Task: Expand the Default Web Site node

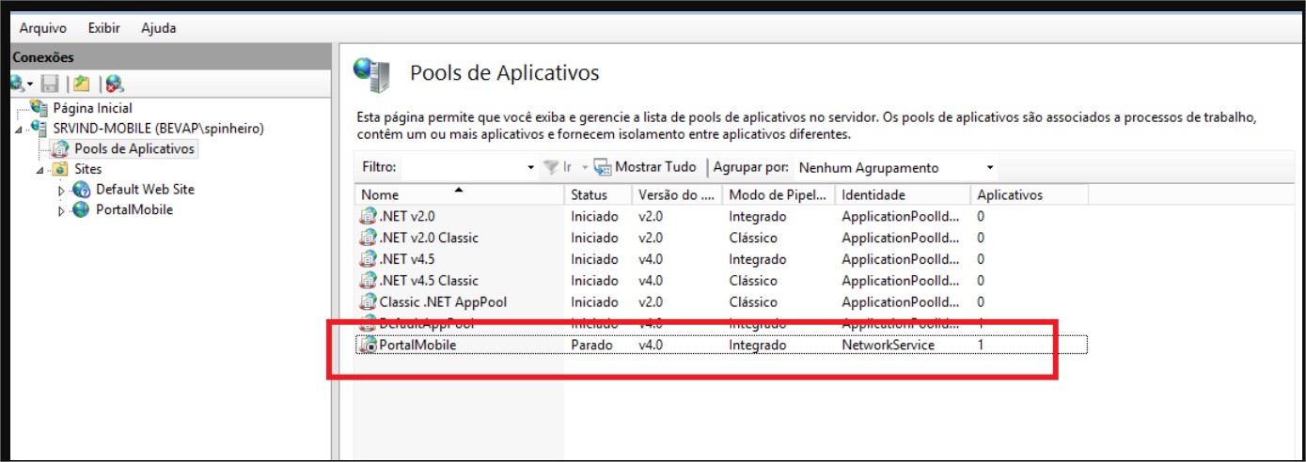Action: click(x=61, y=191)
